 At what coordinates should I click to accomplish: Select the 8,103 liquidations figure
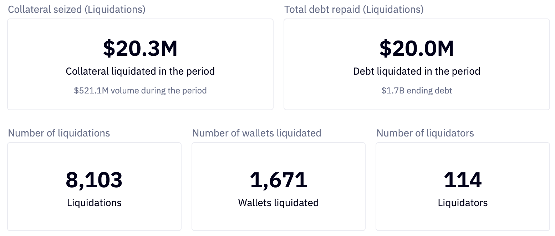coord(94,180)
